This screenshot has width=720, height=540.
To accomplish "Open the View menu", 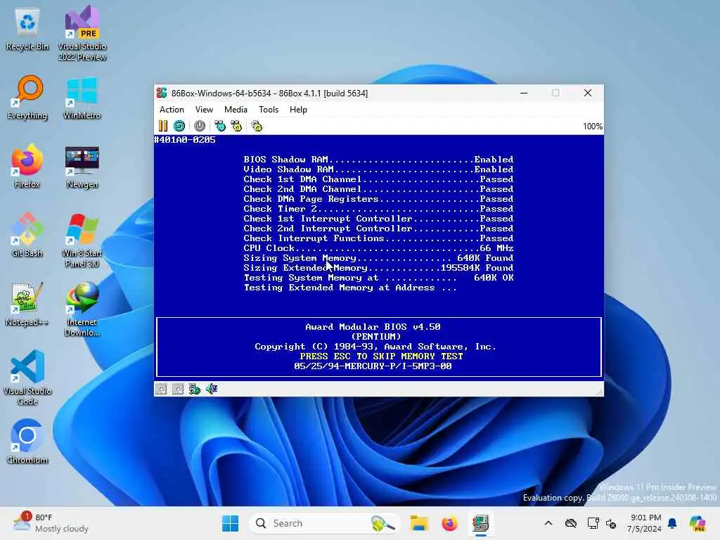I will pos(204,110).
